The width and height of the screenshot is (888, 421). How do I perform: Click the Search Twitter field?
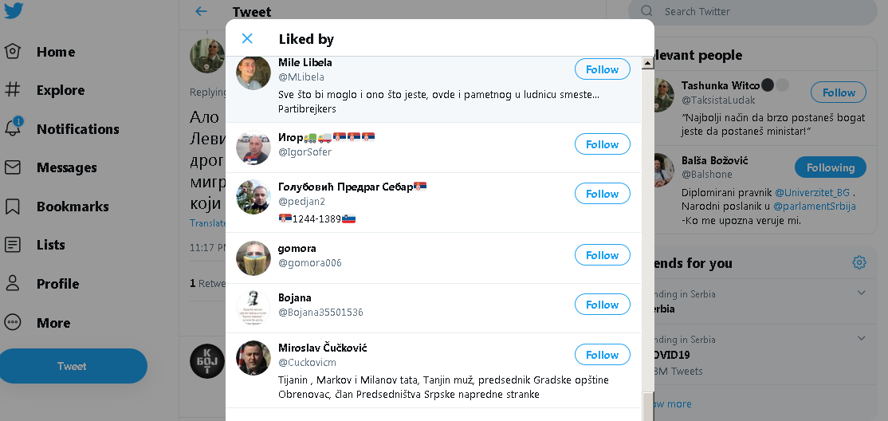tap(757, 11)
